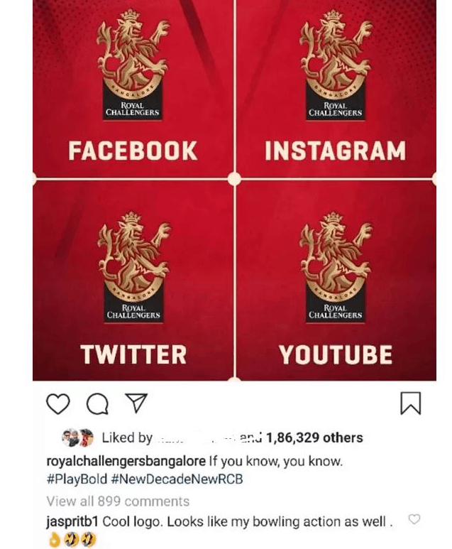Share the post via paper plane icon
The width and height of the screenshot is (452, 549).
[x=136, y=403]
